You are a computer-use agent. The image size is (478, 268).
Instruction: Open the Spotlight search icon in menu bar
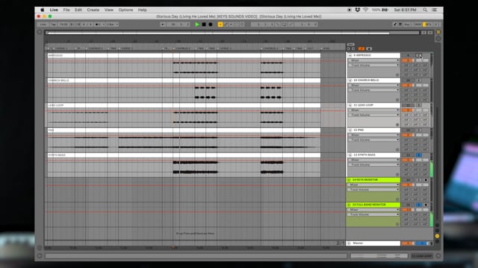[x=425, y=10]
